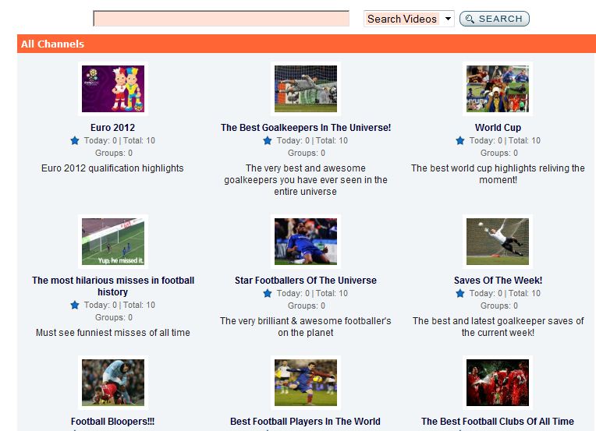596x431 pixels.
Task: Click the magnifier icon in the Search button
Action: tap(470, 19)
